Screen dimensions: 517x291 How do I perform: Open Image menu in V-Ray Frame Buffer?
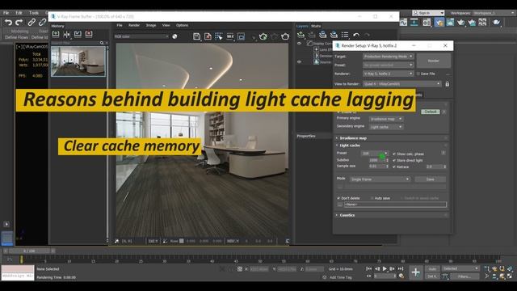pos(151,25)
